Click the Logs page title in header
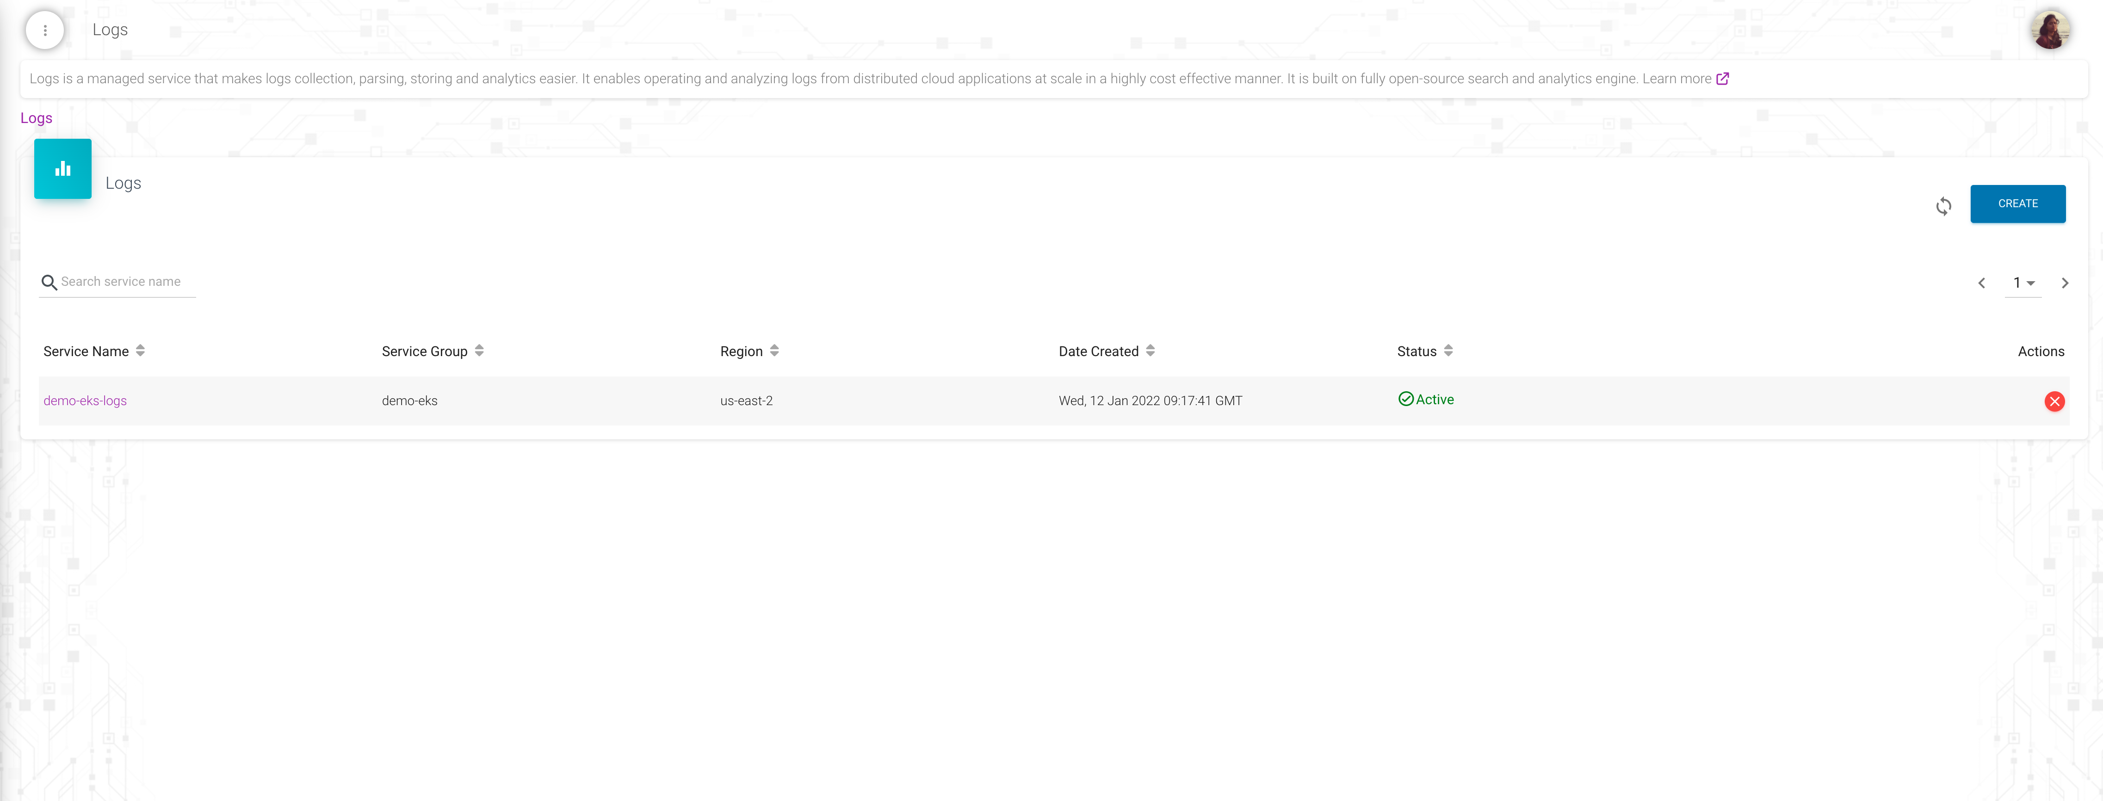 click(110, 30)
